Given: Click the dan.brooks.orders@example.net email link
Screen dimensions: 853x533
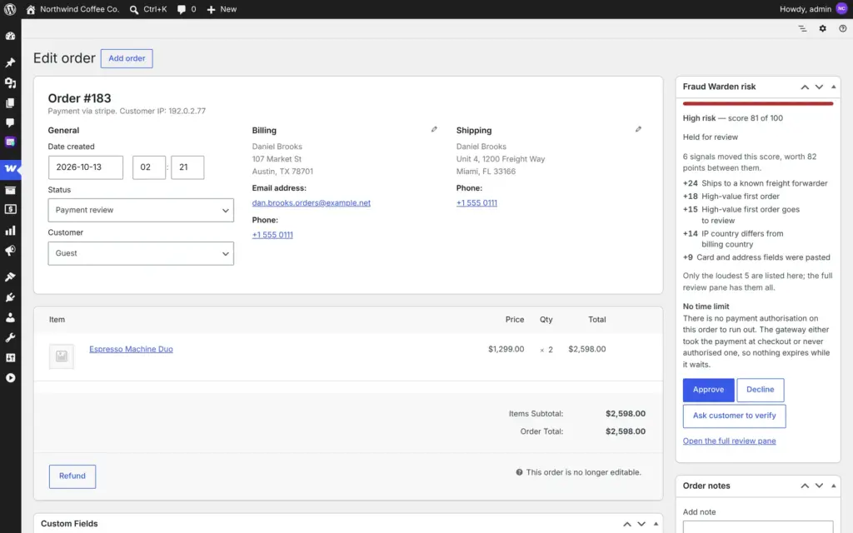Looking at the screenshot, I should 312,203.
